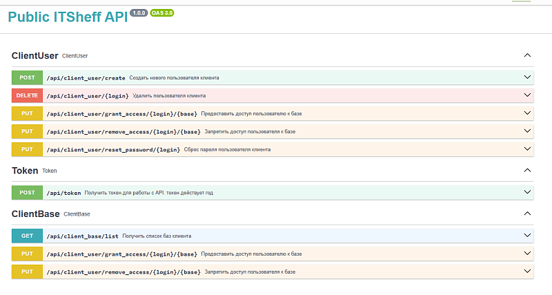
Task: Click the red DELETE method badge
Action: pyautogui.click(x=27, y=95)
